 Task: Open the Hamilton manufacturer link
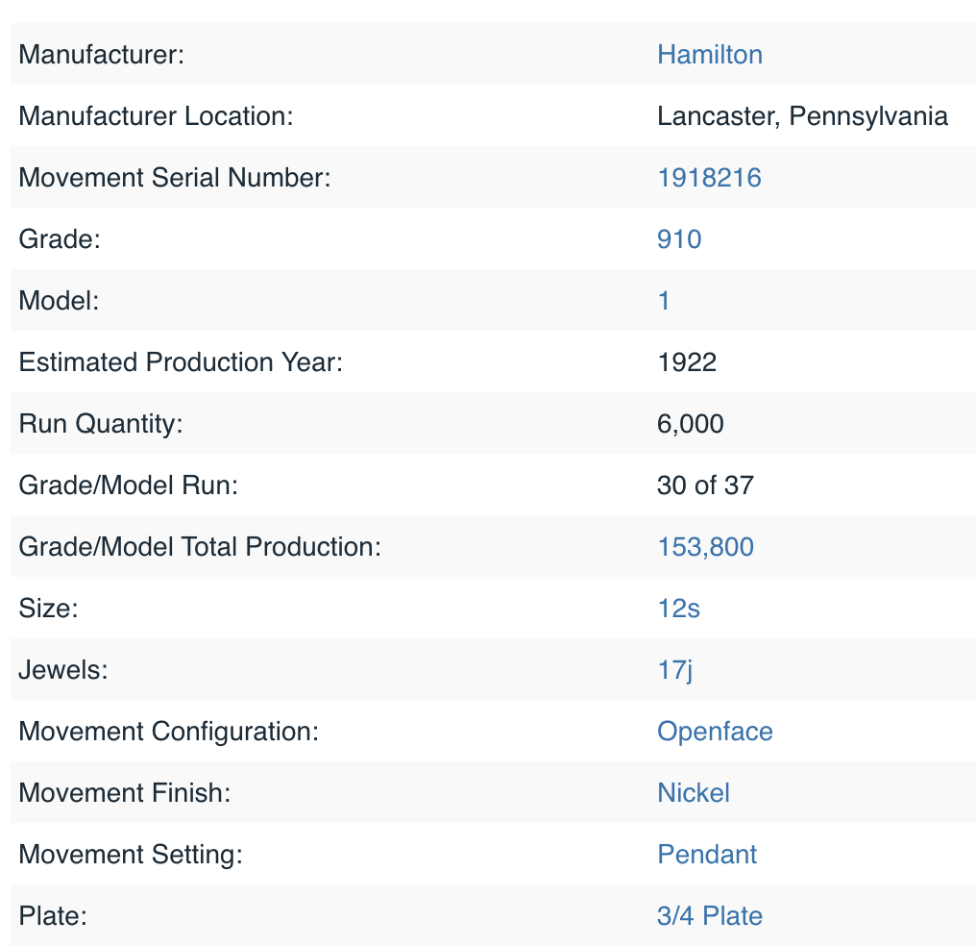[709, 55]
